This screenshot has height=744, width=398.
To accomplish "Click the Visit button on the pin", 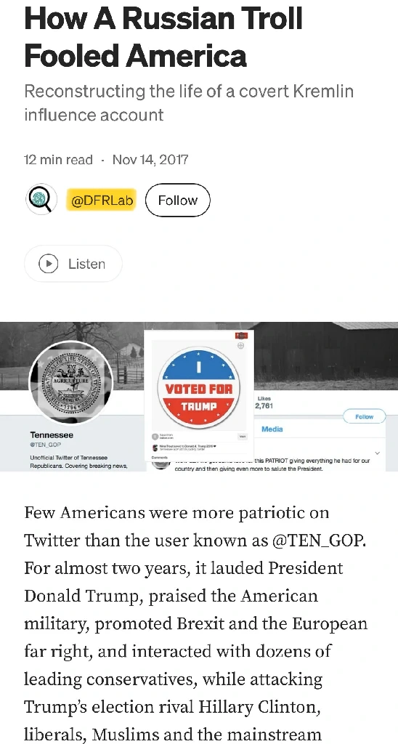I will click(x=243, y=437).
